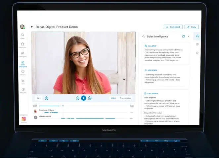Viewport: 219px width, 158px height.
Task: Click the back arrow beside the title
Action: coord(32,27)
